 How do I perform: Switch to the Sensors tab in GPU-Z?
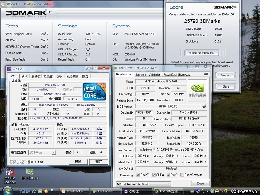[141, 75]
